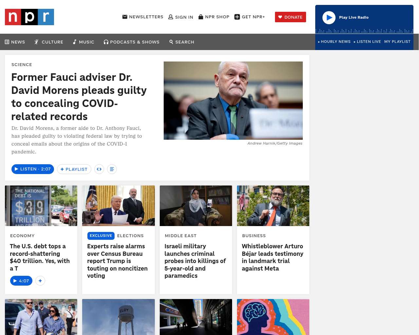
Task: Open the NPR Shop link
Action: [214, 17]
